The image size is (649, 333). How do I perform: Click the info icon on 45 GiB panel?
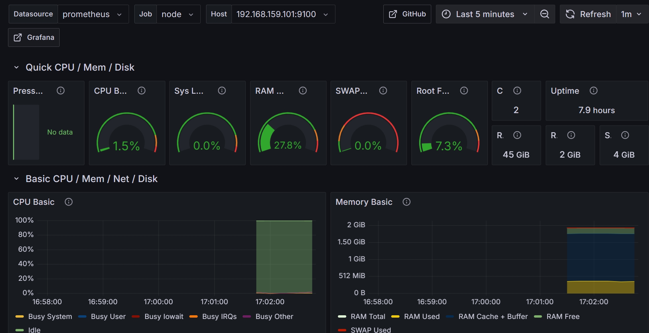pos(517,135)
